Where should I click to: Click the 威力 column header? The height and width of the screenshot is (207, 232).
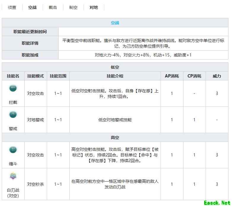217,76
